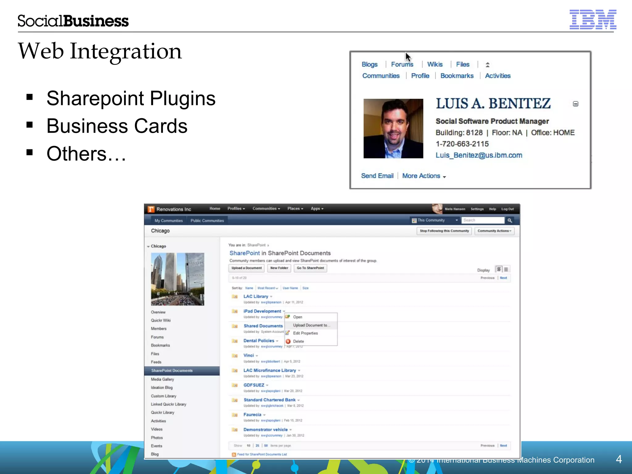Viewport: 632px width, 474px height.
Task: Click the Demonstrator vehicle folder icon
Action: [235, 430]
